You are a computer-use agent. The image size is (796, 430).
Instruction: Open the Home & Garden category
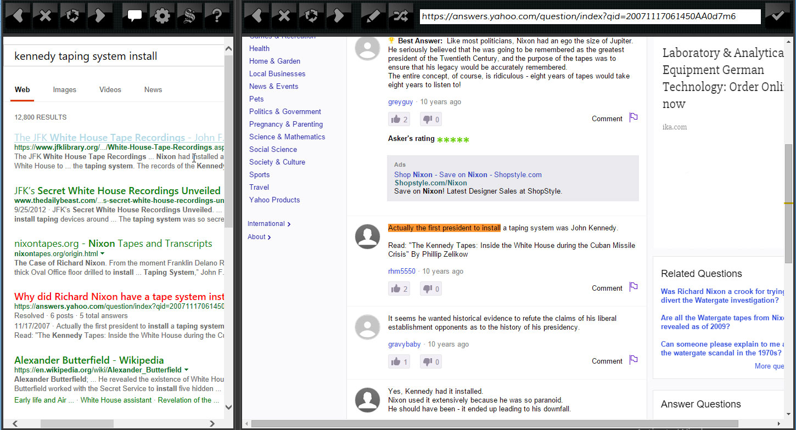pos(274,61)
